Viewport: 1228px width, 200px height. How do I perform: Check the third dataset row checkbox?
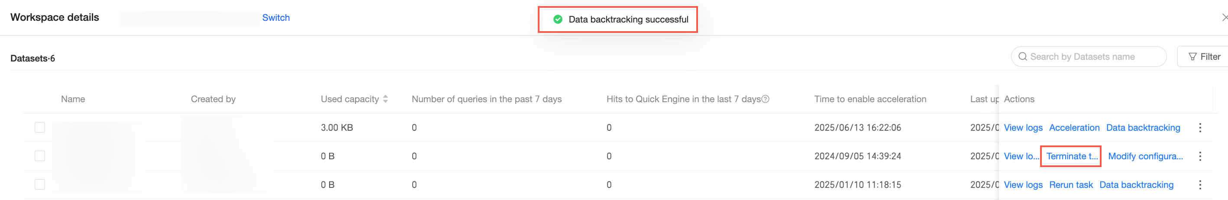coord(40,185)
